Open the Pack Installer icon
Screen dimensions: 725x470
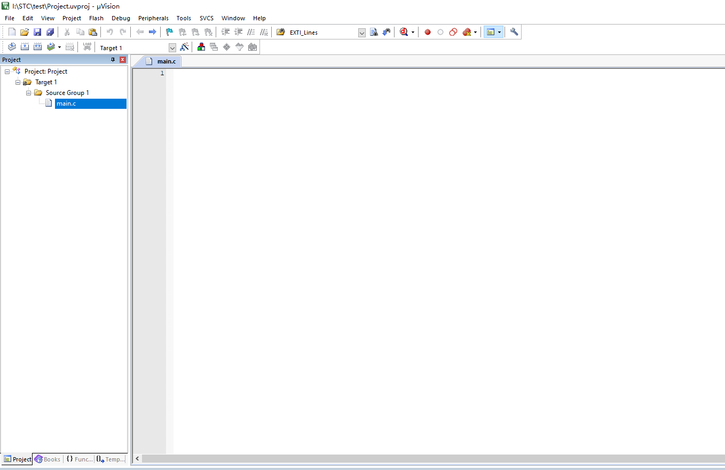click(253, 47)
